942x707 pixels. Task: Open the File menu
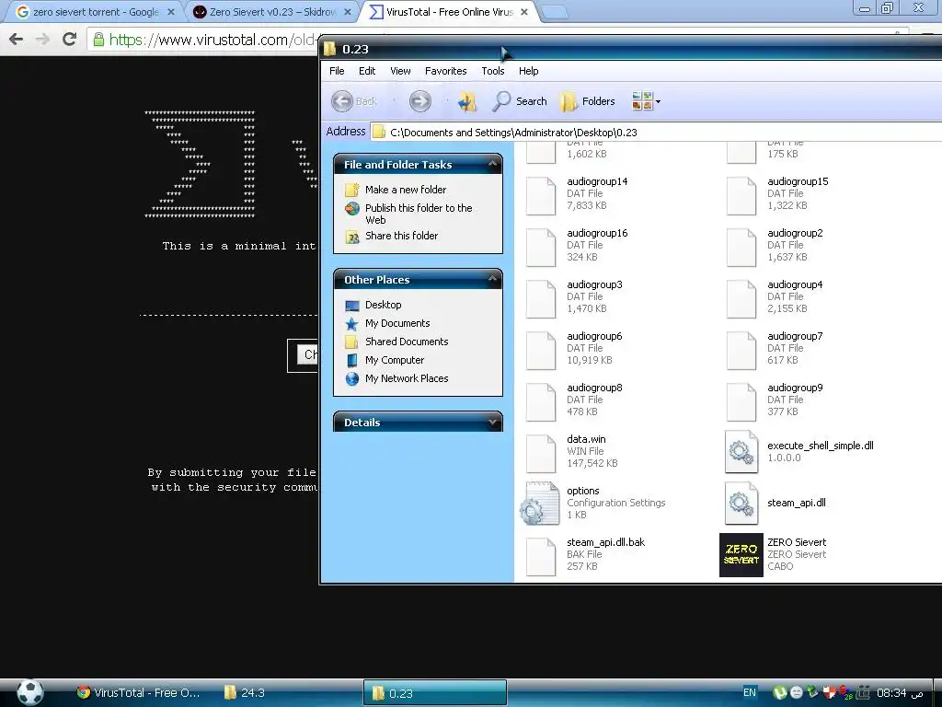(337, 71)
